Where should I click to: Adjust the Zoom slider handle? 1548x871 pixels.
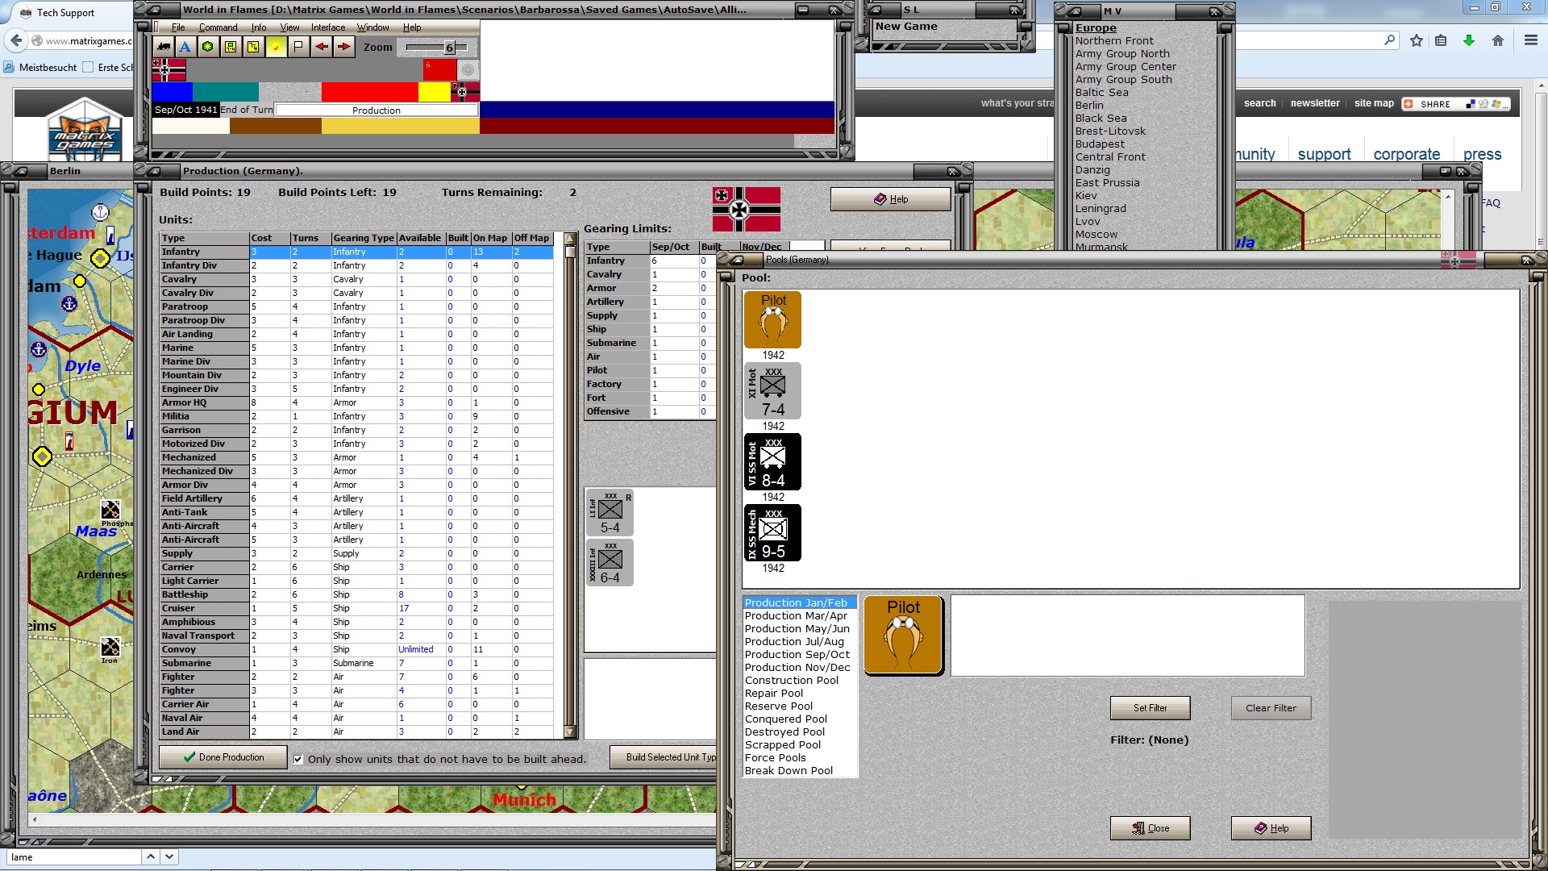tap(450, 48)
